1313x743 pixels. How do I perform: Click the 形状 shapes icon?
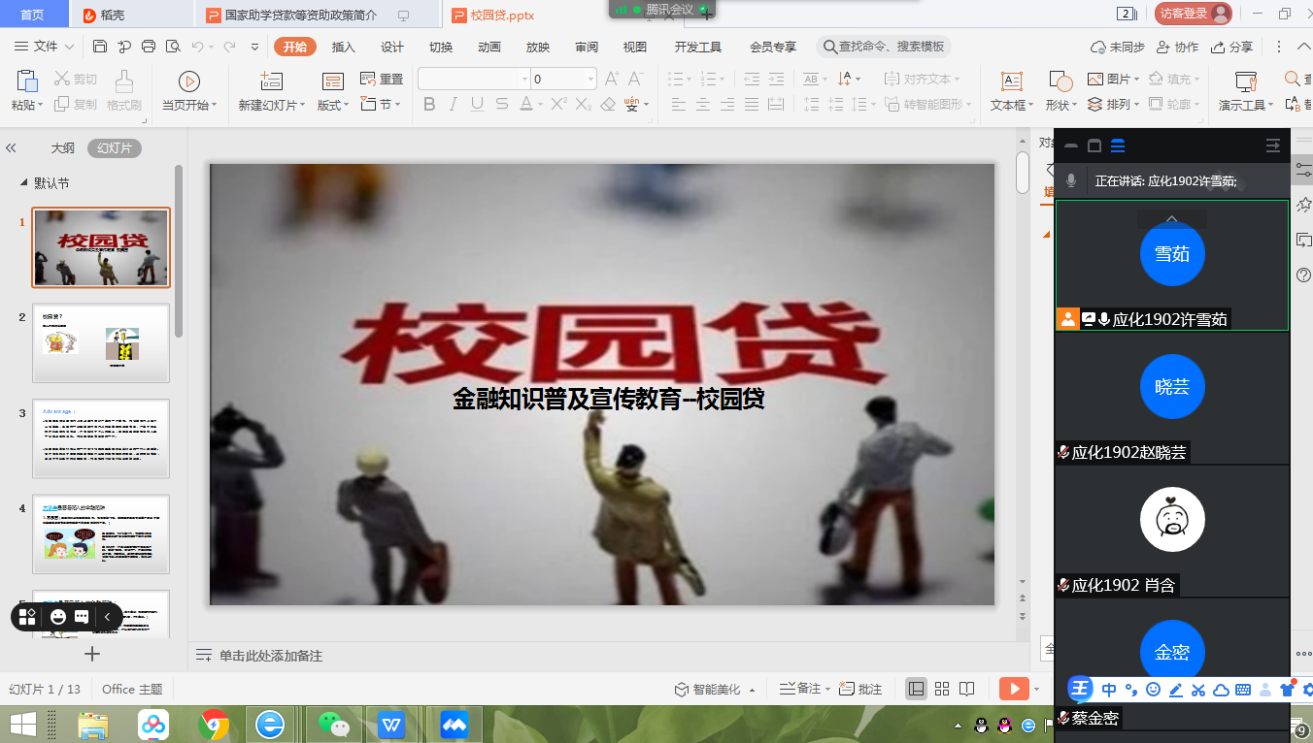1060,82
